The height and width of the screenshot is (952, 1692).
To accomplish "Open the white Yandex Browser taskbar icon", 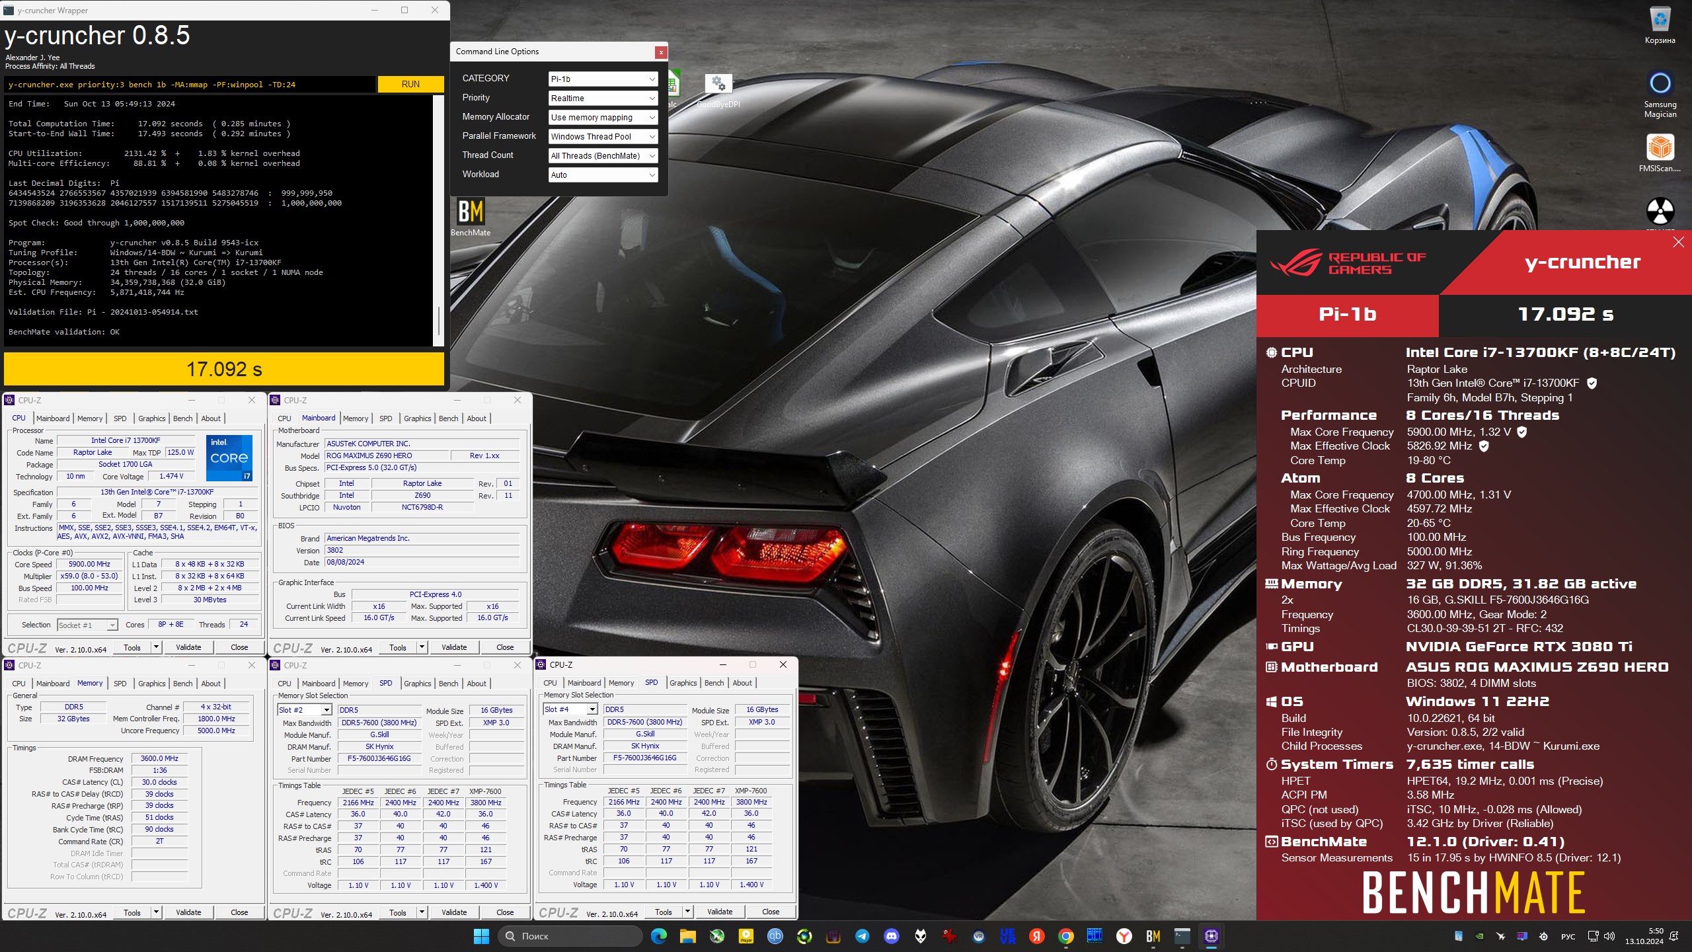I will pos(1124,935).
